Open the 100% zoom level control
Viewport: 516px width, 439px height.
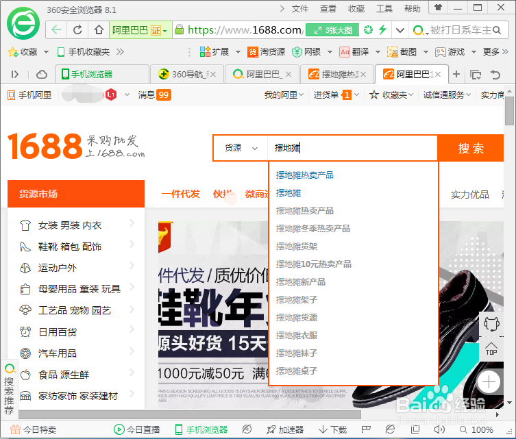476,429
